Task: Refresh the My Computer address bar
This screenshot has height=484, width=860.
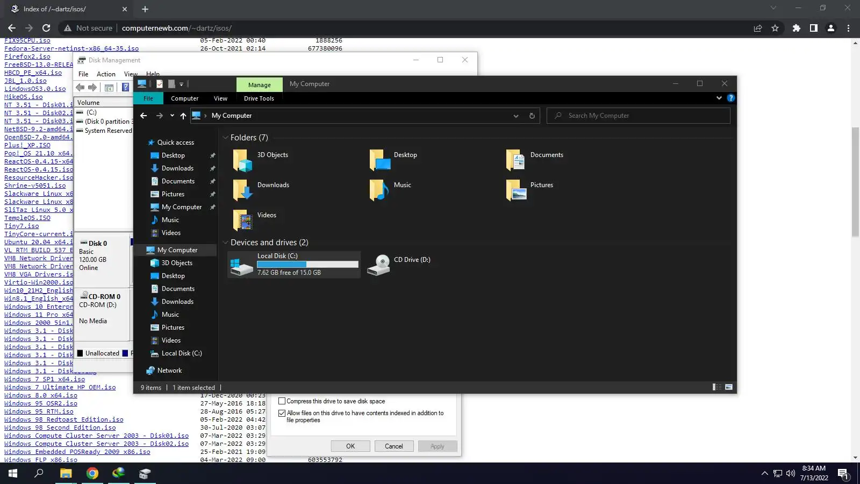Action: pyautogui.click(x=532, y=116)
